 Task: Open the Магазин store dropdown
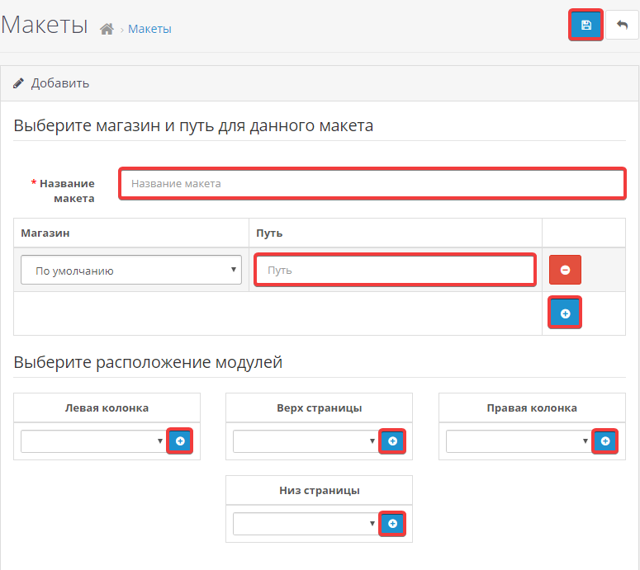(130, 270)
